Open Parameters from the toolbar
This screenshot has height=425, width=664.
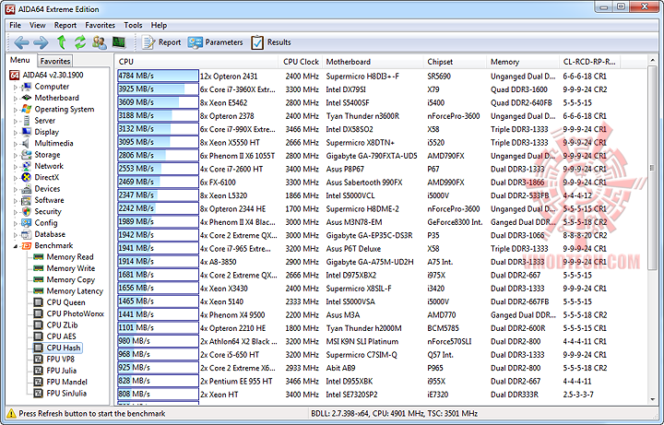click(x=216, y=42)
